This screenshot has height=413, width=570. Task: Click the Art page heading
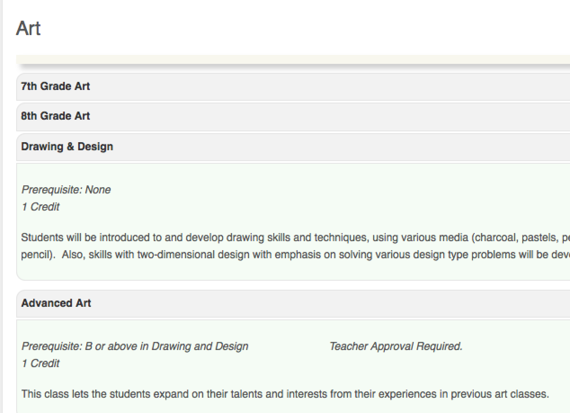pos(28,29)
